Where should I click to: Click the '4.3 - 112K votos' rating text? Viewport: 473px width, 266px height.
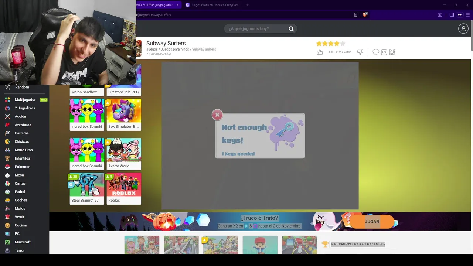(x=340, y=52)
